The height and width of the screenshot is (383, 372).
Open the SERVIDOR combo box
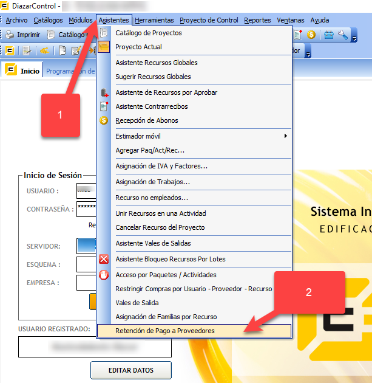pyautogui.click(x=86, y=246)
